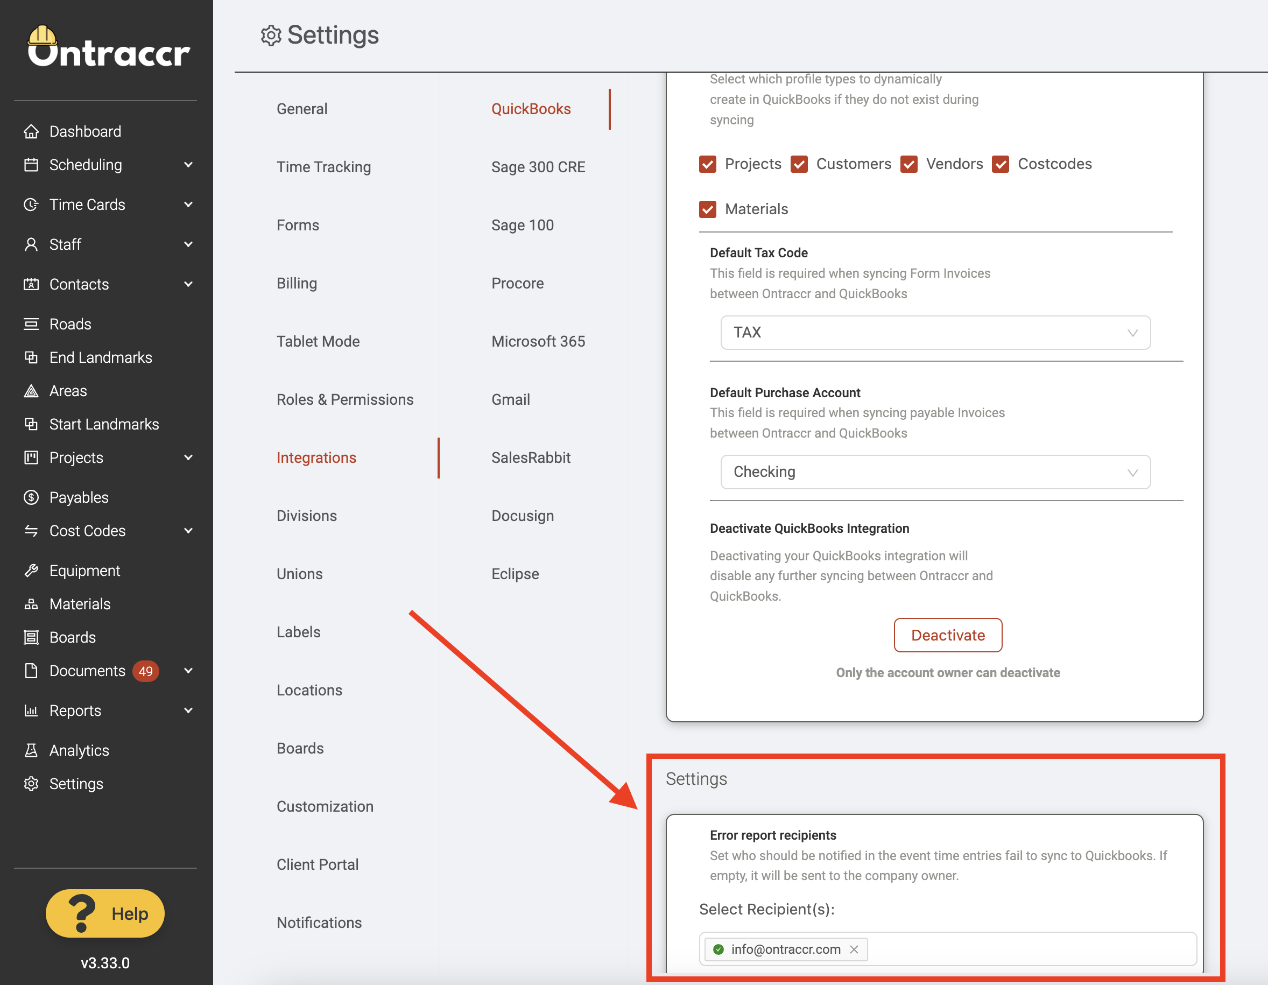Open the Default Tax Code dropdown
Image resolution: width=1268 pixels, height=985 pixels.
935,332
